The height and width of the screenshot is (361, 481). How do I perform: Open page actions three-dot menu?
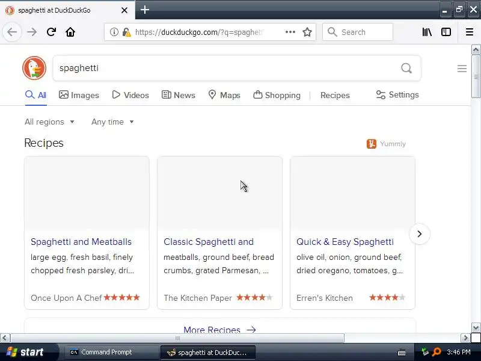tap(290, 32)
